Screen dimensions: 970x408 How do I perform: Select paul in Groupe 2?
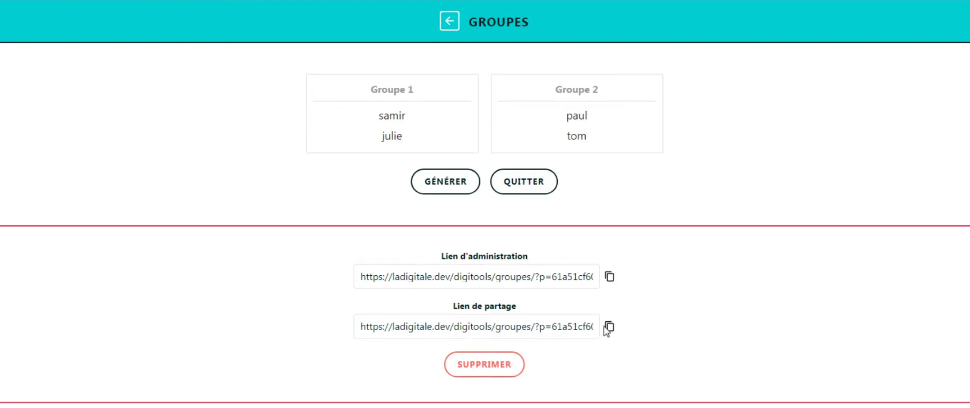pyautogui.click(x=576, y=116)
